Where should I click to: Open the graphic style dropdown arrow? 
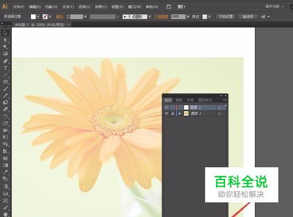(x=209, y=17)
